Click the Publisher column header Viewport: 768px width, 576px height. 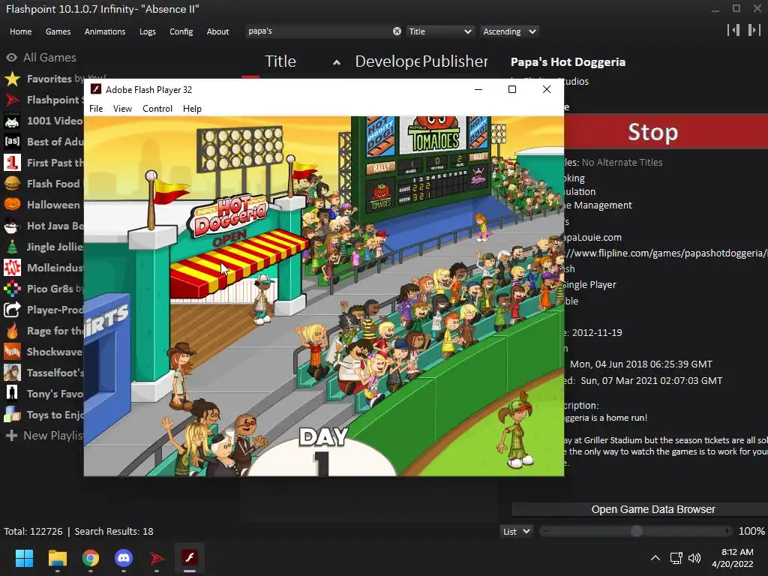pos(455,61)
